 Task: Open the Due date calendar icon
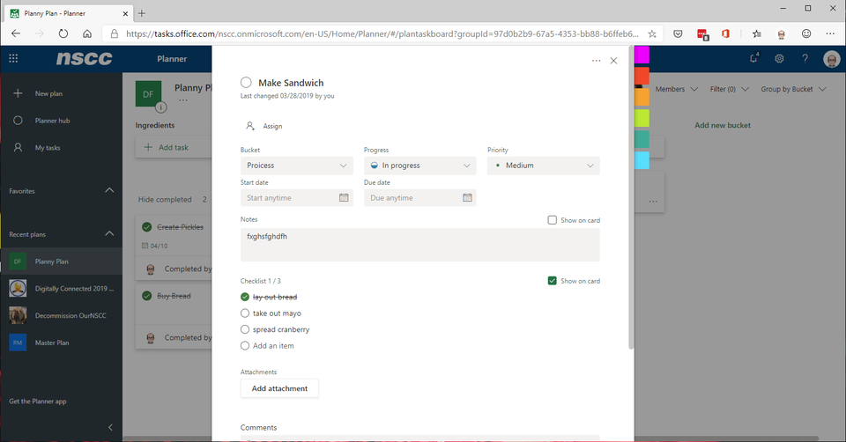(x=467, y=198)
